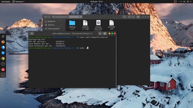Click the 'Configuring for:' output line
This screenshot has height=108, width=193.
(37, 39)
